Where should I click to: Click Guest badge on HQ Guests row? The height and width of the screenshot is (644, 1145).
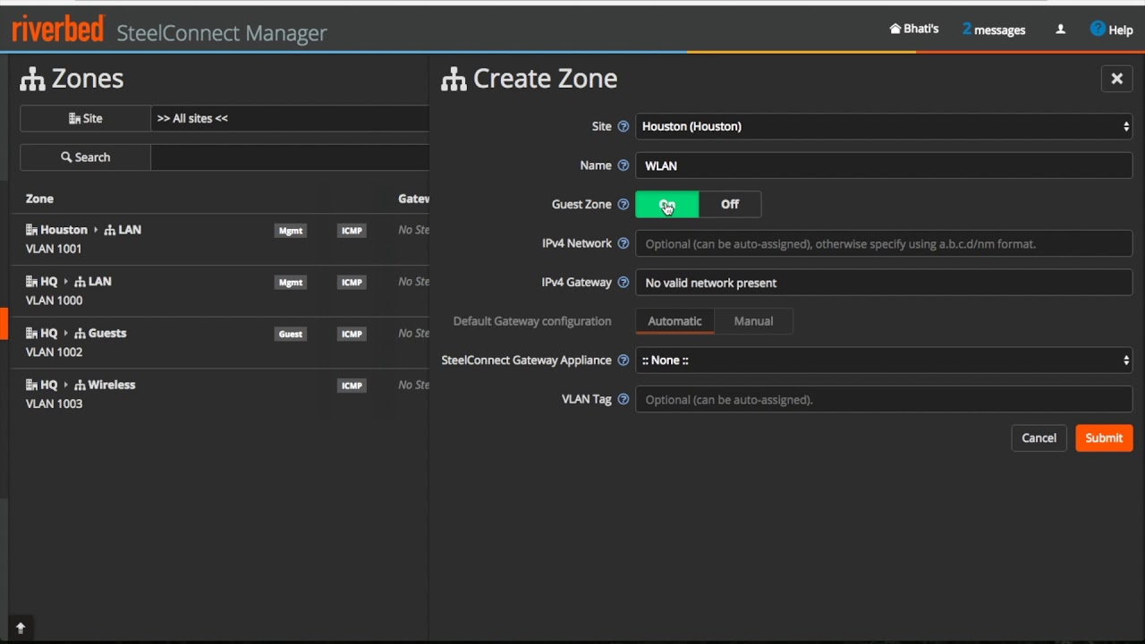point(291,335)
